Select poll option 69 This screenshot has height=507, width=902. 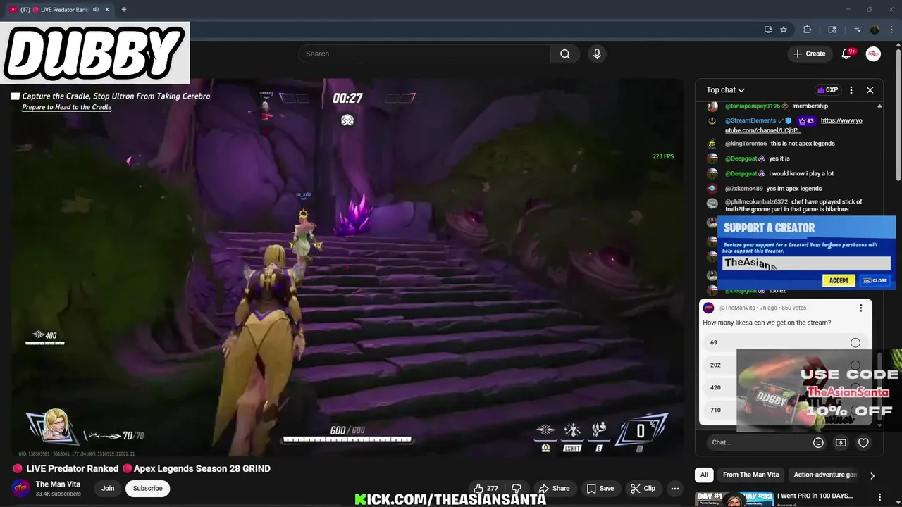[x=787, y=342]
